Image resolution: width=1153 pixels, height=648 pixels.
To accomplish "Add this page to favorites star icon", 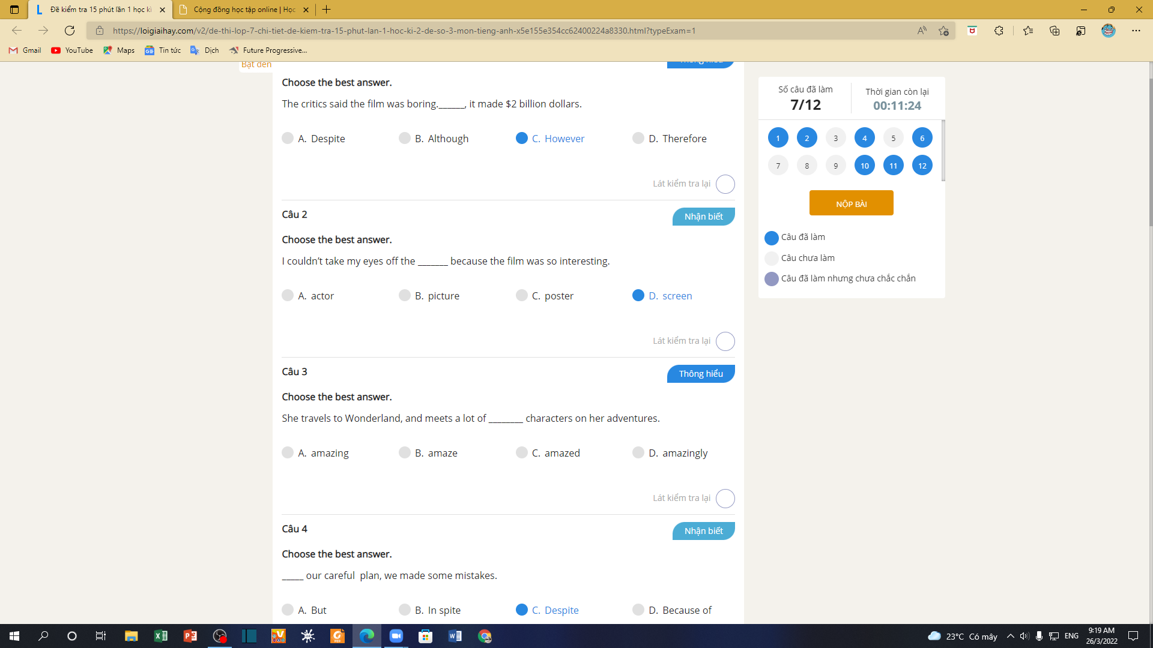I will pyautogui.click(x=943, y=31).
